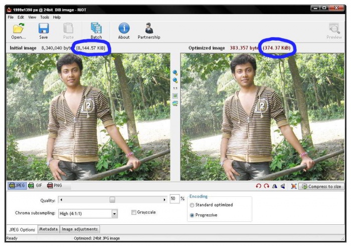Click the 8,144.57 KiB initial size

(91, 48)
